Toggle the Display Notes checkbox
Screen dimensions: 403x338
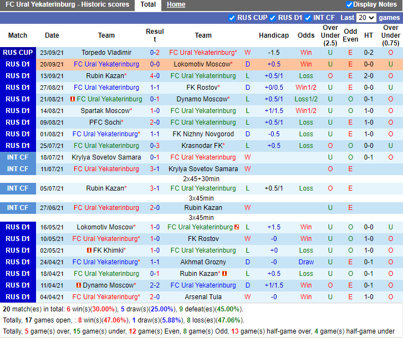click(349, 4)
